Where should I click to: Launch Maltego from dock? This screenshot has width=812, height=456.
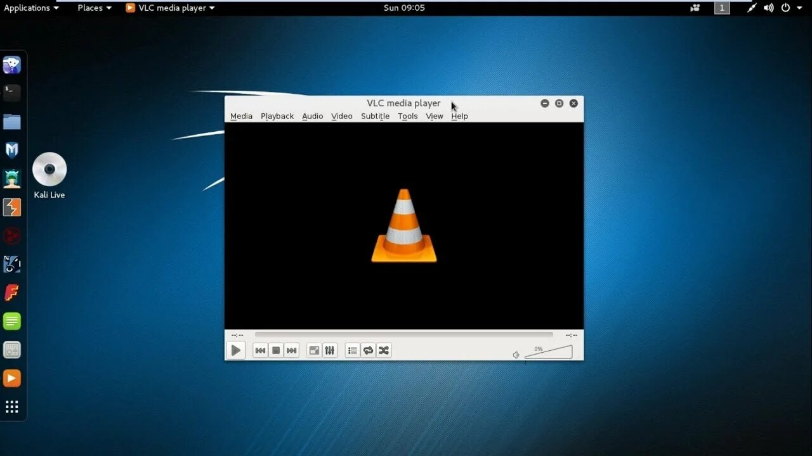(12, 264)
